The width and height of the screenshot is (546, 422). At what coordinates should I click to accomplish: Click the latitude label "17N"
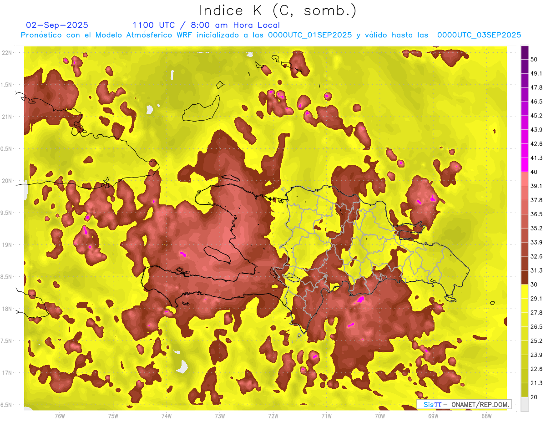tap(7, 373)
